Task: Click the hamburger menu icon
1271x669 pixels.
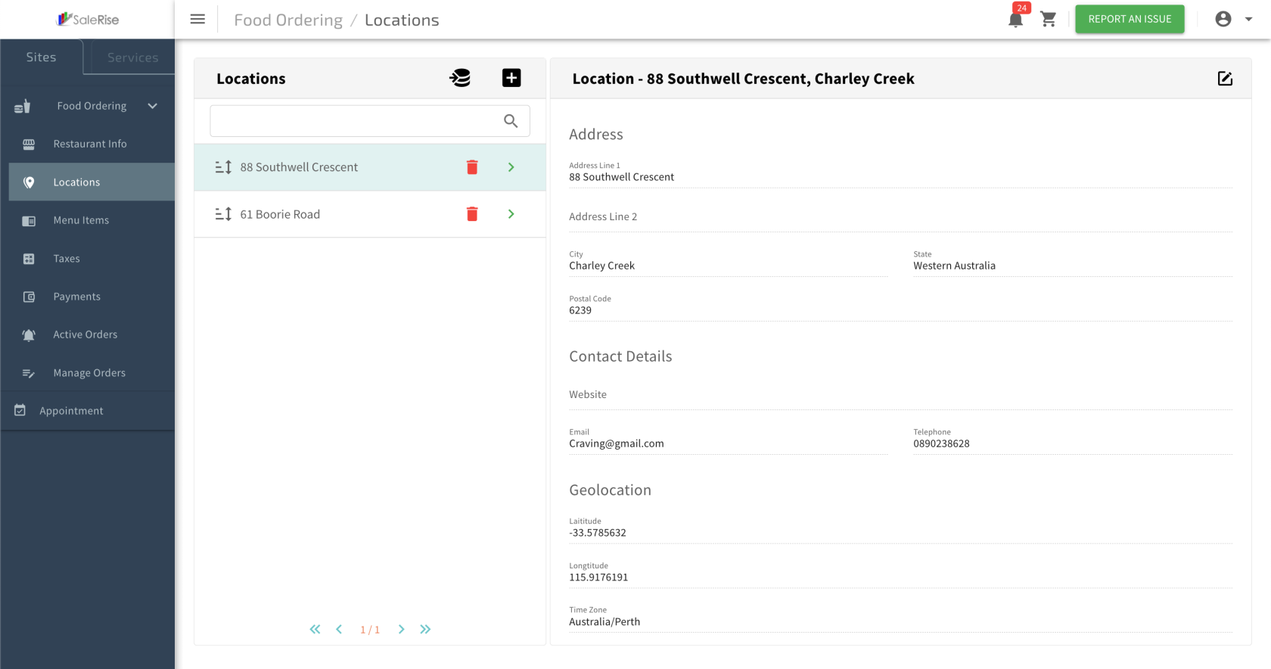Action: pyautogui.click(x=197, y=20)
